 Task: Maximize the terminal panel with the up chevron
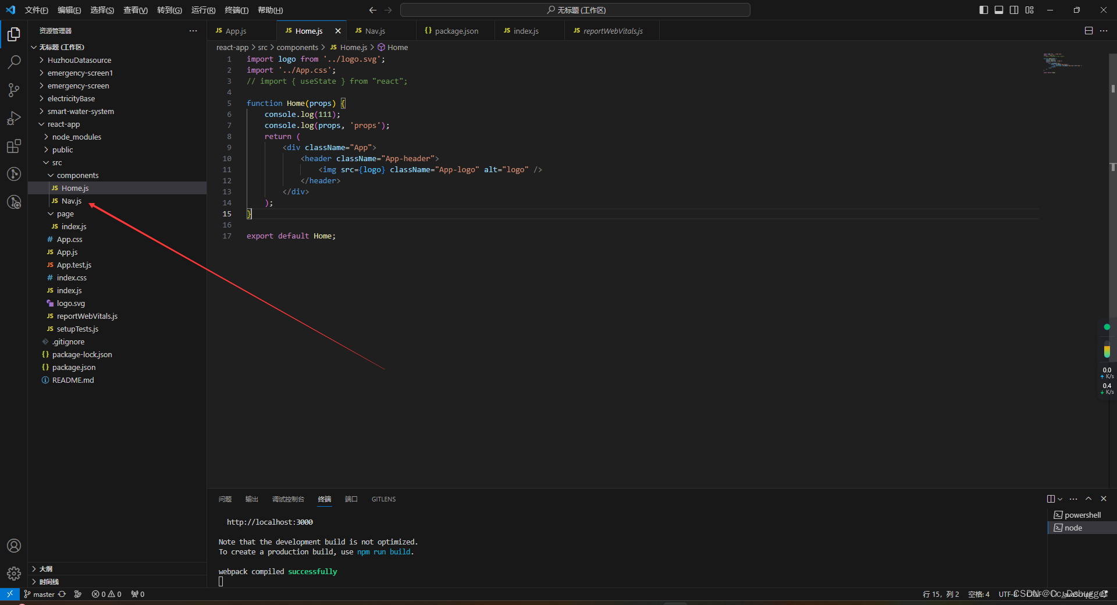(x=1088, y=499)
